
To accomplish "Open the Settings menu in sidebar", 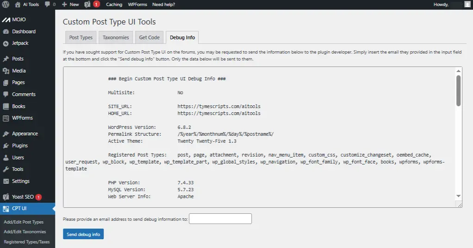I will 20,181.
